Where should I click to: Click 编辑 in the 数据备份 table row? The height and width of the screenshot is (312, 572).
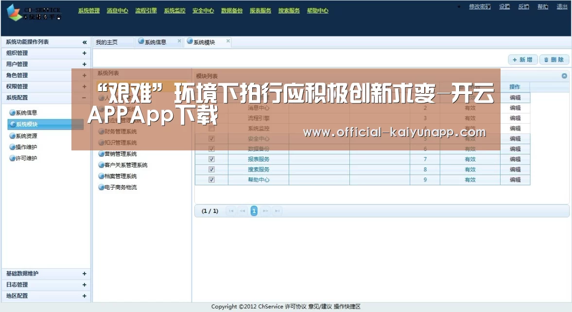click(515, 149)
